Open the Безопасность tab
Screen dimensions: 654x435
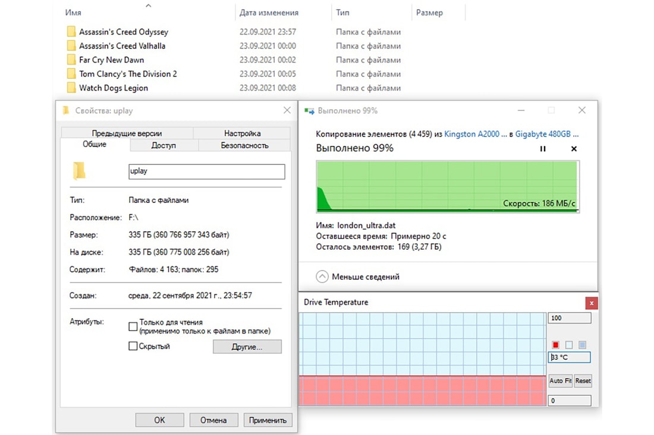244,145
